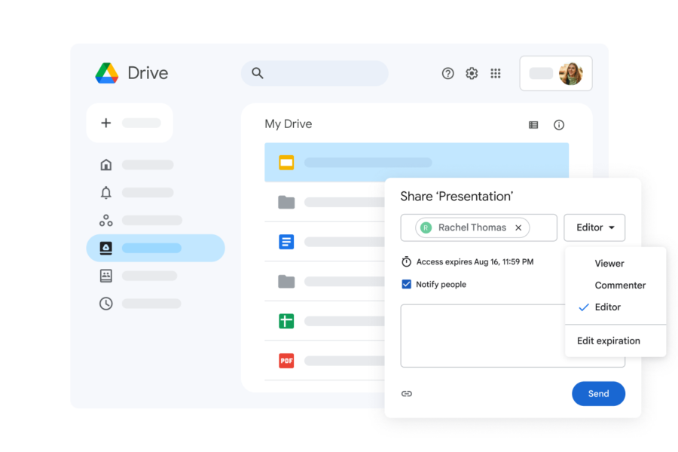Select the Google Slides presentation file icon

286,161
